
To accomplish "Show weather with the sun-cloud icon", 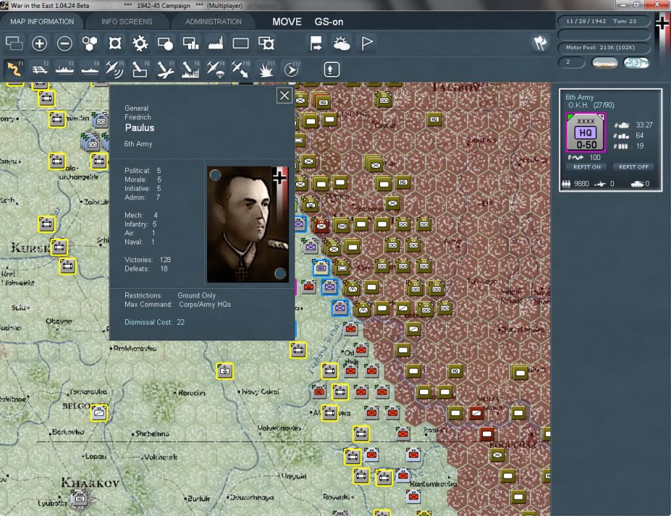I will 341,43.
